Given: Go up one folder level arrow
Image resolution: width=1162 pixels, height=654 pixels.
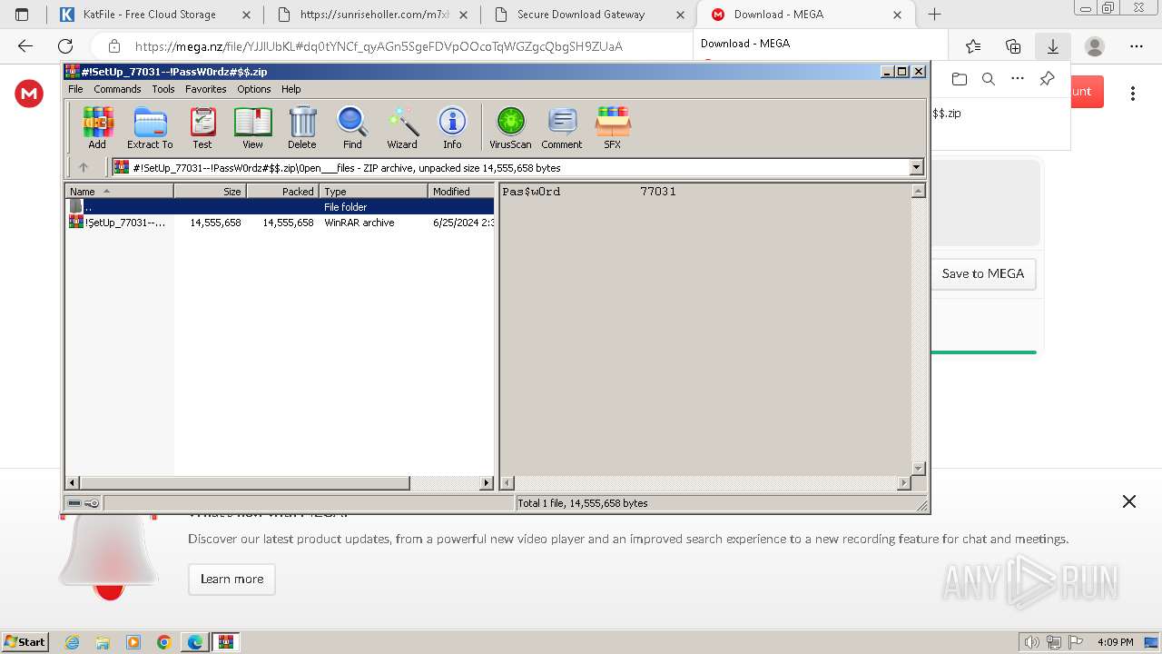Looking at the screenshot, I should [84, 167].
